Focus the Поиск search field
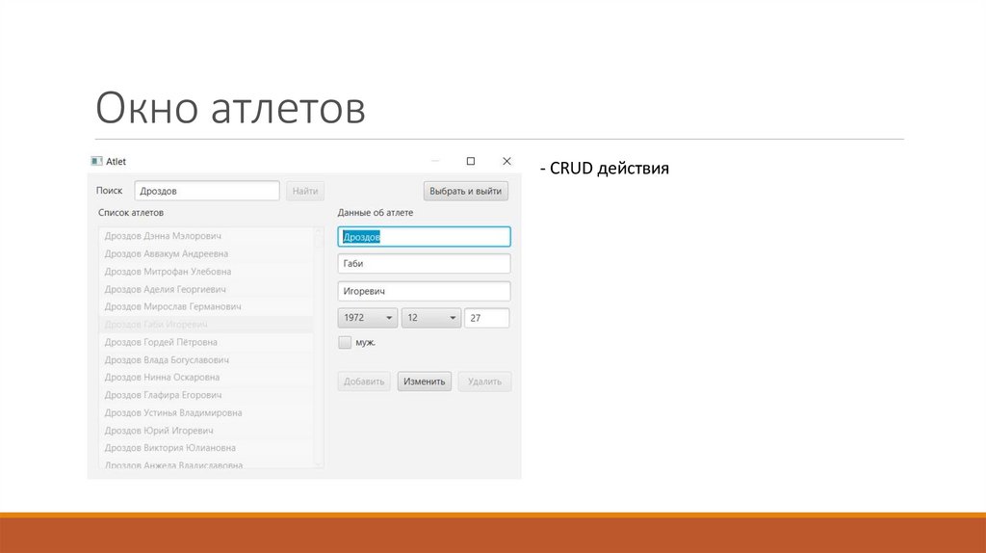The width and height of the screenshot is (986, 553). (x=207, y=191)
